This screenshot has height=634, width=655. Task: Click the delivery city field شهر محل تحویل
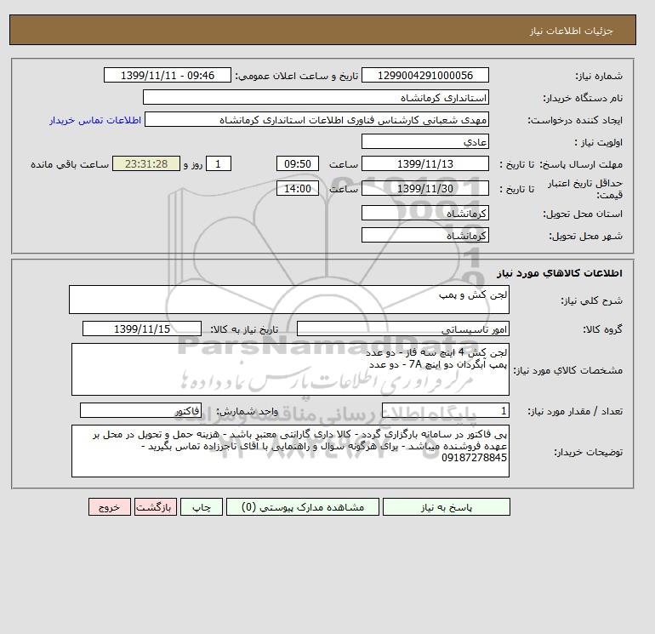click(424, 235)
